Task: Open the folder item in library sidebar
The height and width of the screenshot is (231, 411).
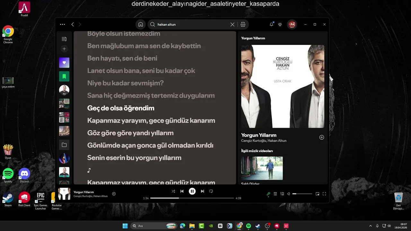Action: pos(64,145)
